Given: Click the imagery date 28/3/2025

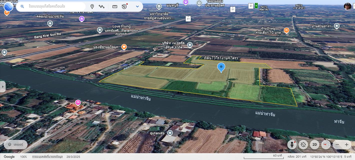Looking at the screenshot, I should pos(73,157).
